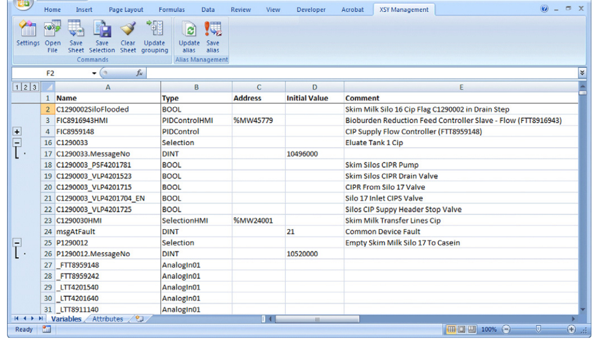The height and width of the screenshot is (339, 599).
Task: Click the zoom out minus button
Action: 506,329
